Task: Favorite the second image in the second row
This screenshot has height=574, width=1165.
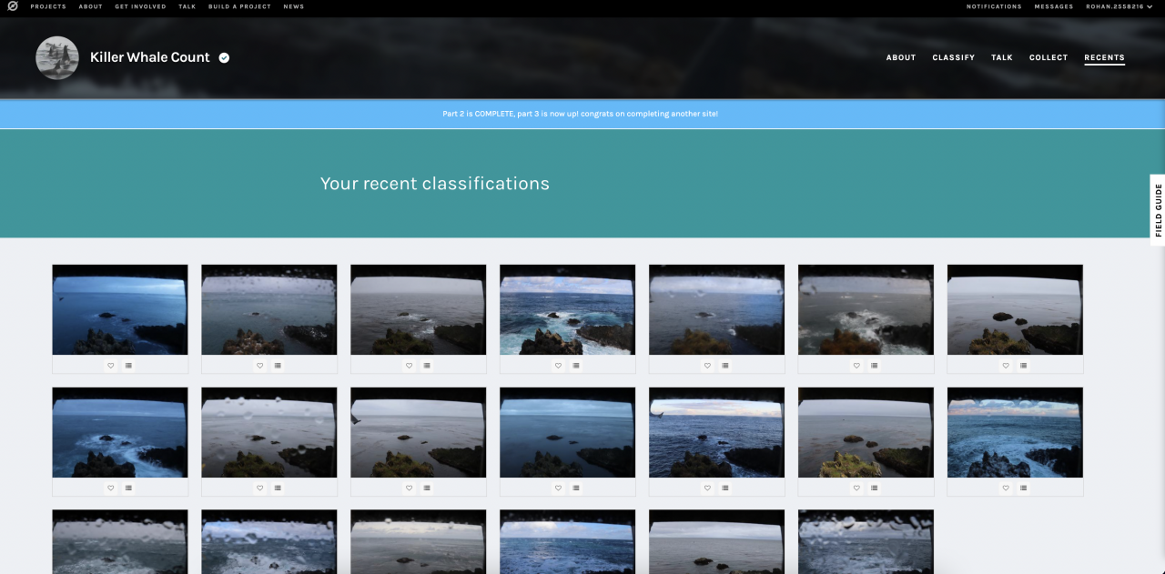Action: coord(259,488)
